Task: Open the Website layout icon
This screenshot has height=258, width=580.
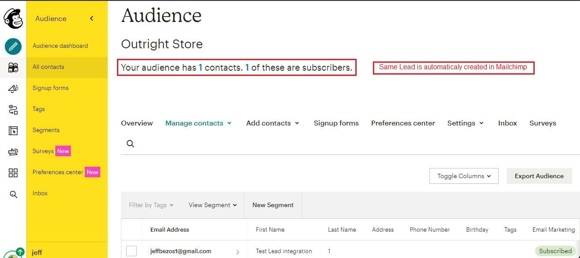Action: click(13, 130)
